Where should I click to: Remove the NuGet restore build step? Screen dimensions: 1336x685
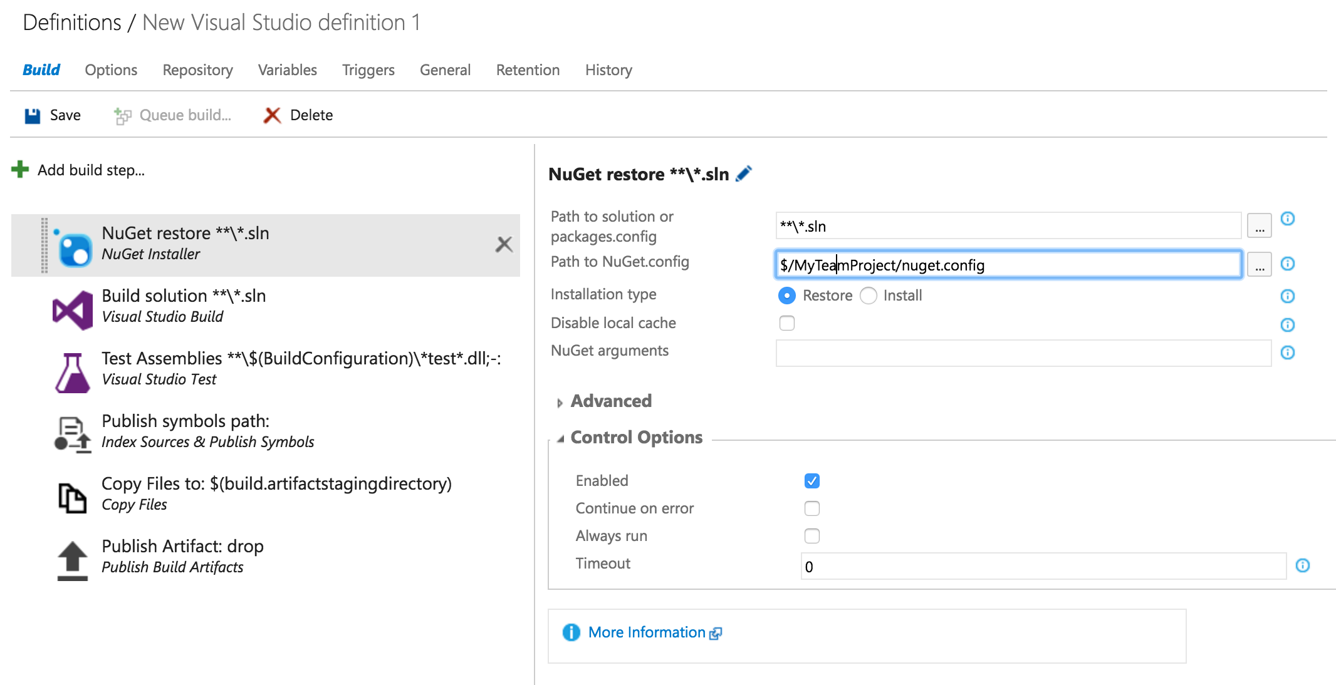click(504, 244)
